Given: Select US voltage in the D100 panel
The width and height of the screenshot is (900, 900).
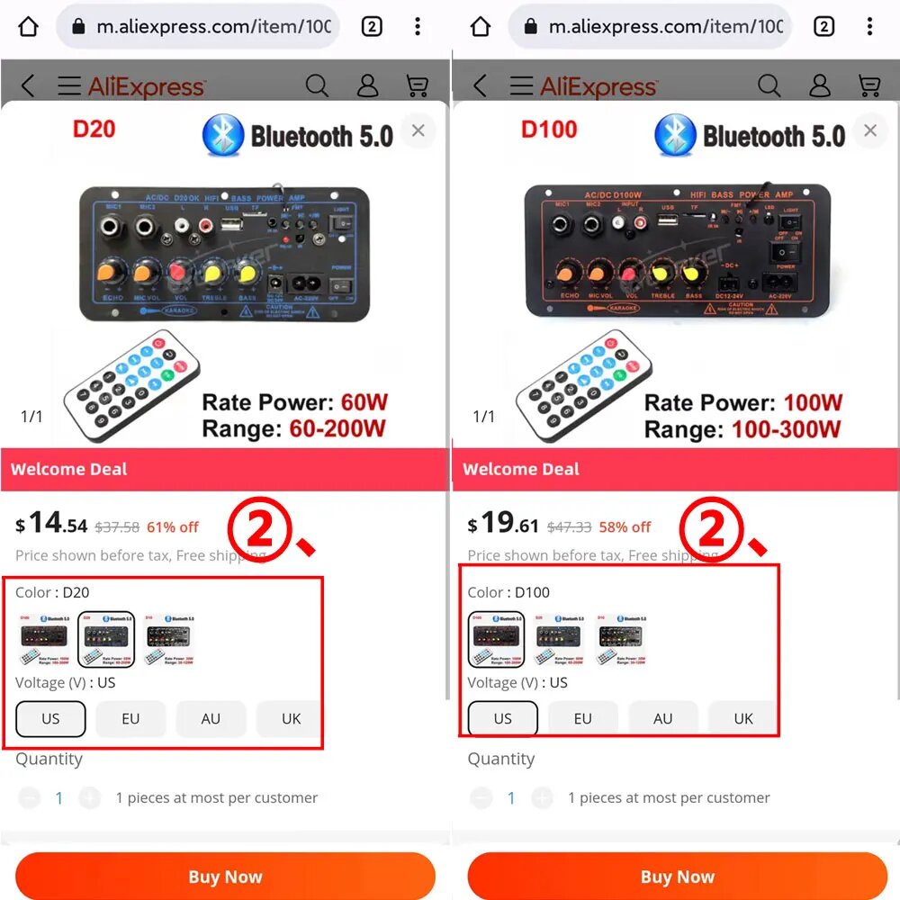Looking at the screenshot, I should pos(503,718).
